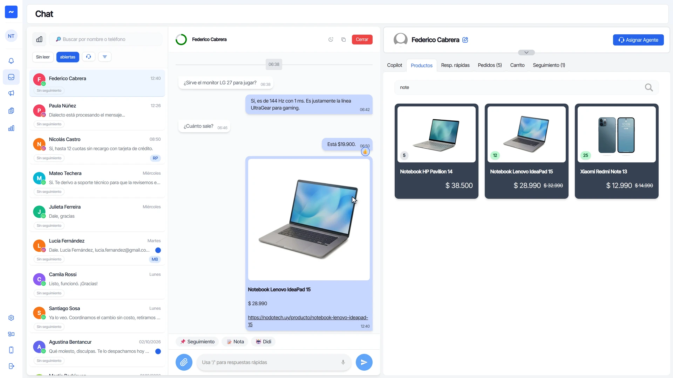
Task: Open the clipboard icon in sidebar
Action: point(11,111)
